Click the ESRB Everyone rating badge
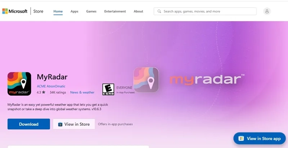Image resolution: width=288 pixels, height=148 pixels. (108, 89)
